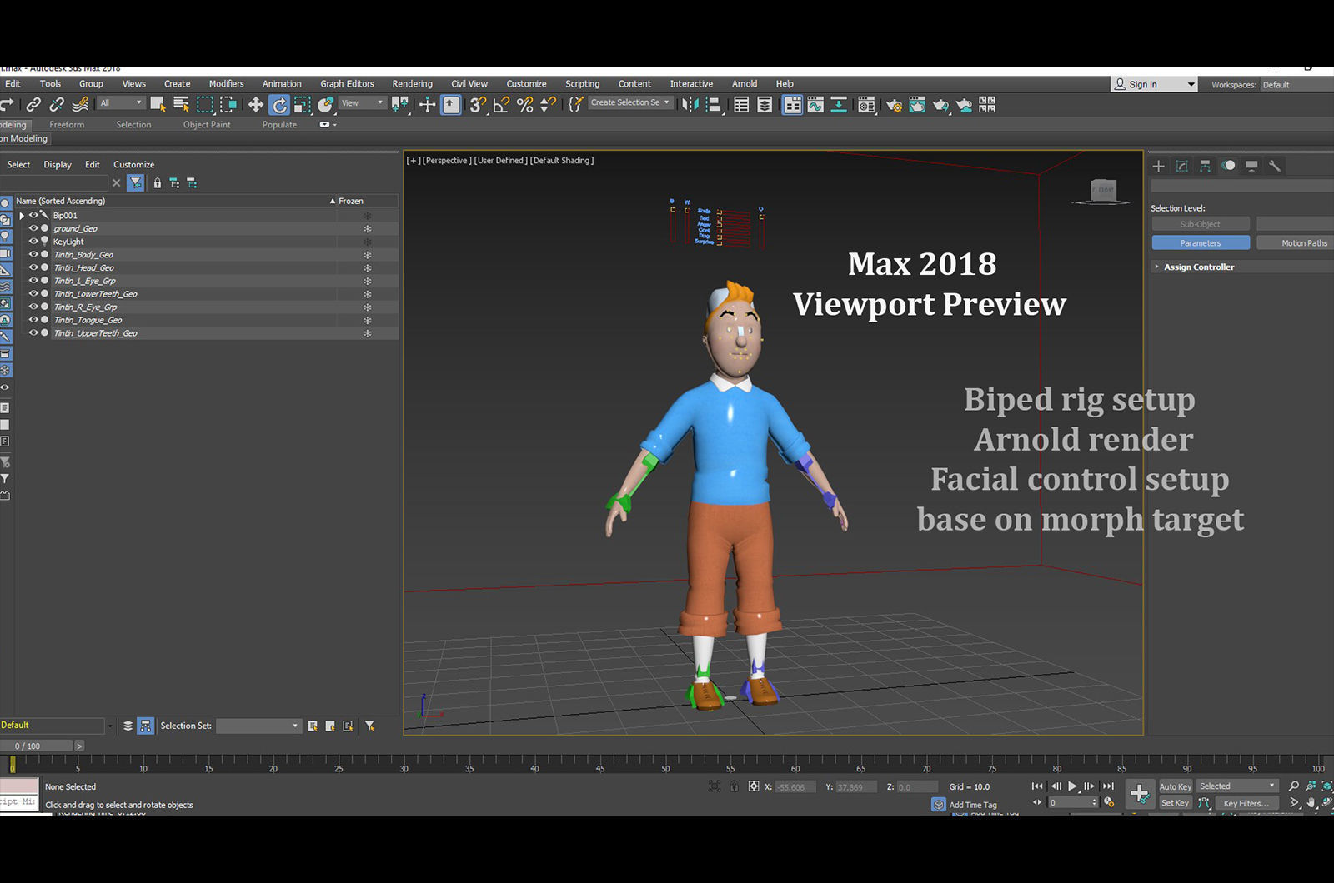
Task: Expand the Bip001 tree node
Action: (x=22, y=216)
